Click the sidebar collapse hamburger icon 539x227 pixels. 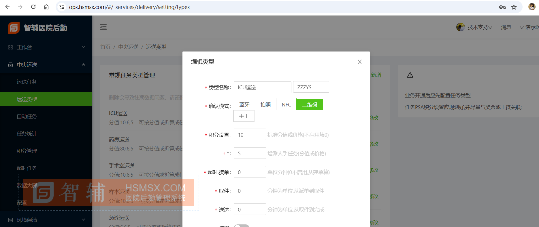[103, 27]
